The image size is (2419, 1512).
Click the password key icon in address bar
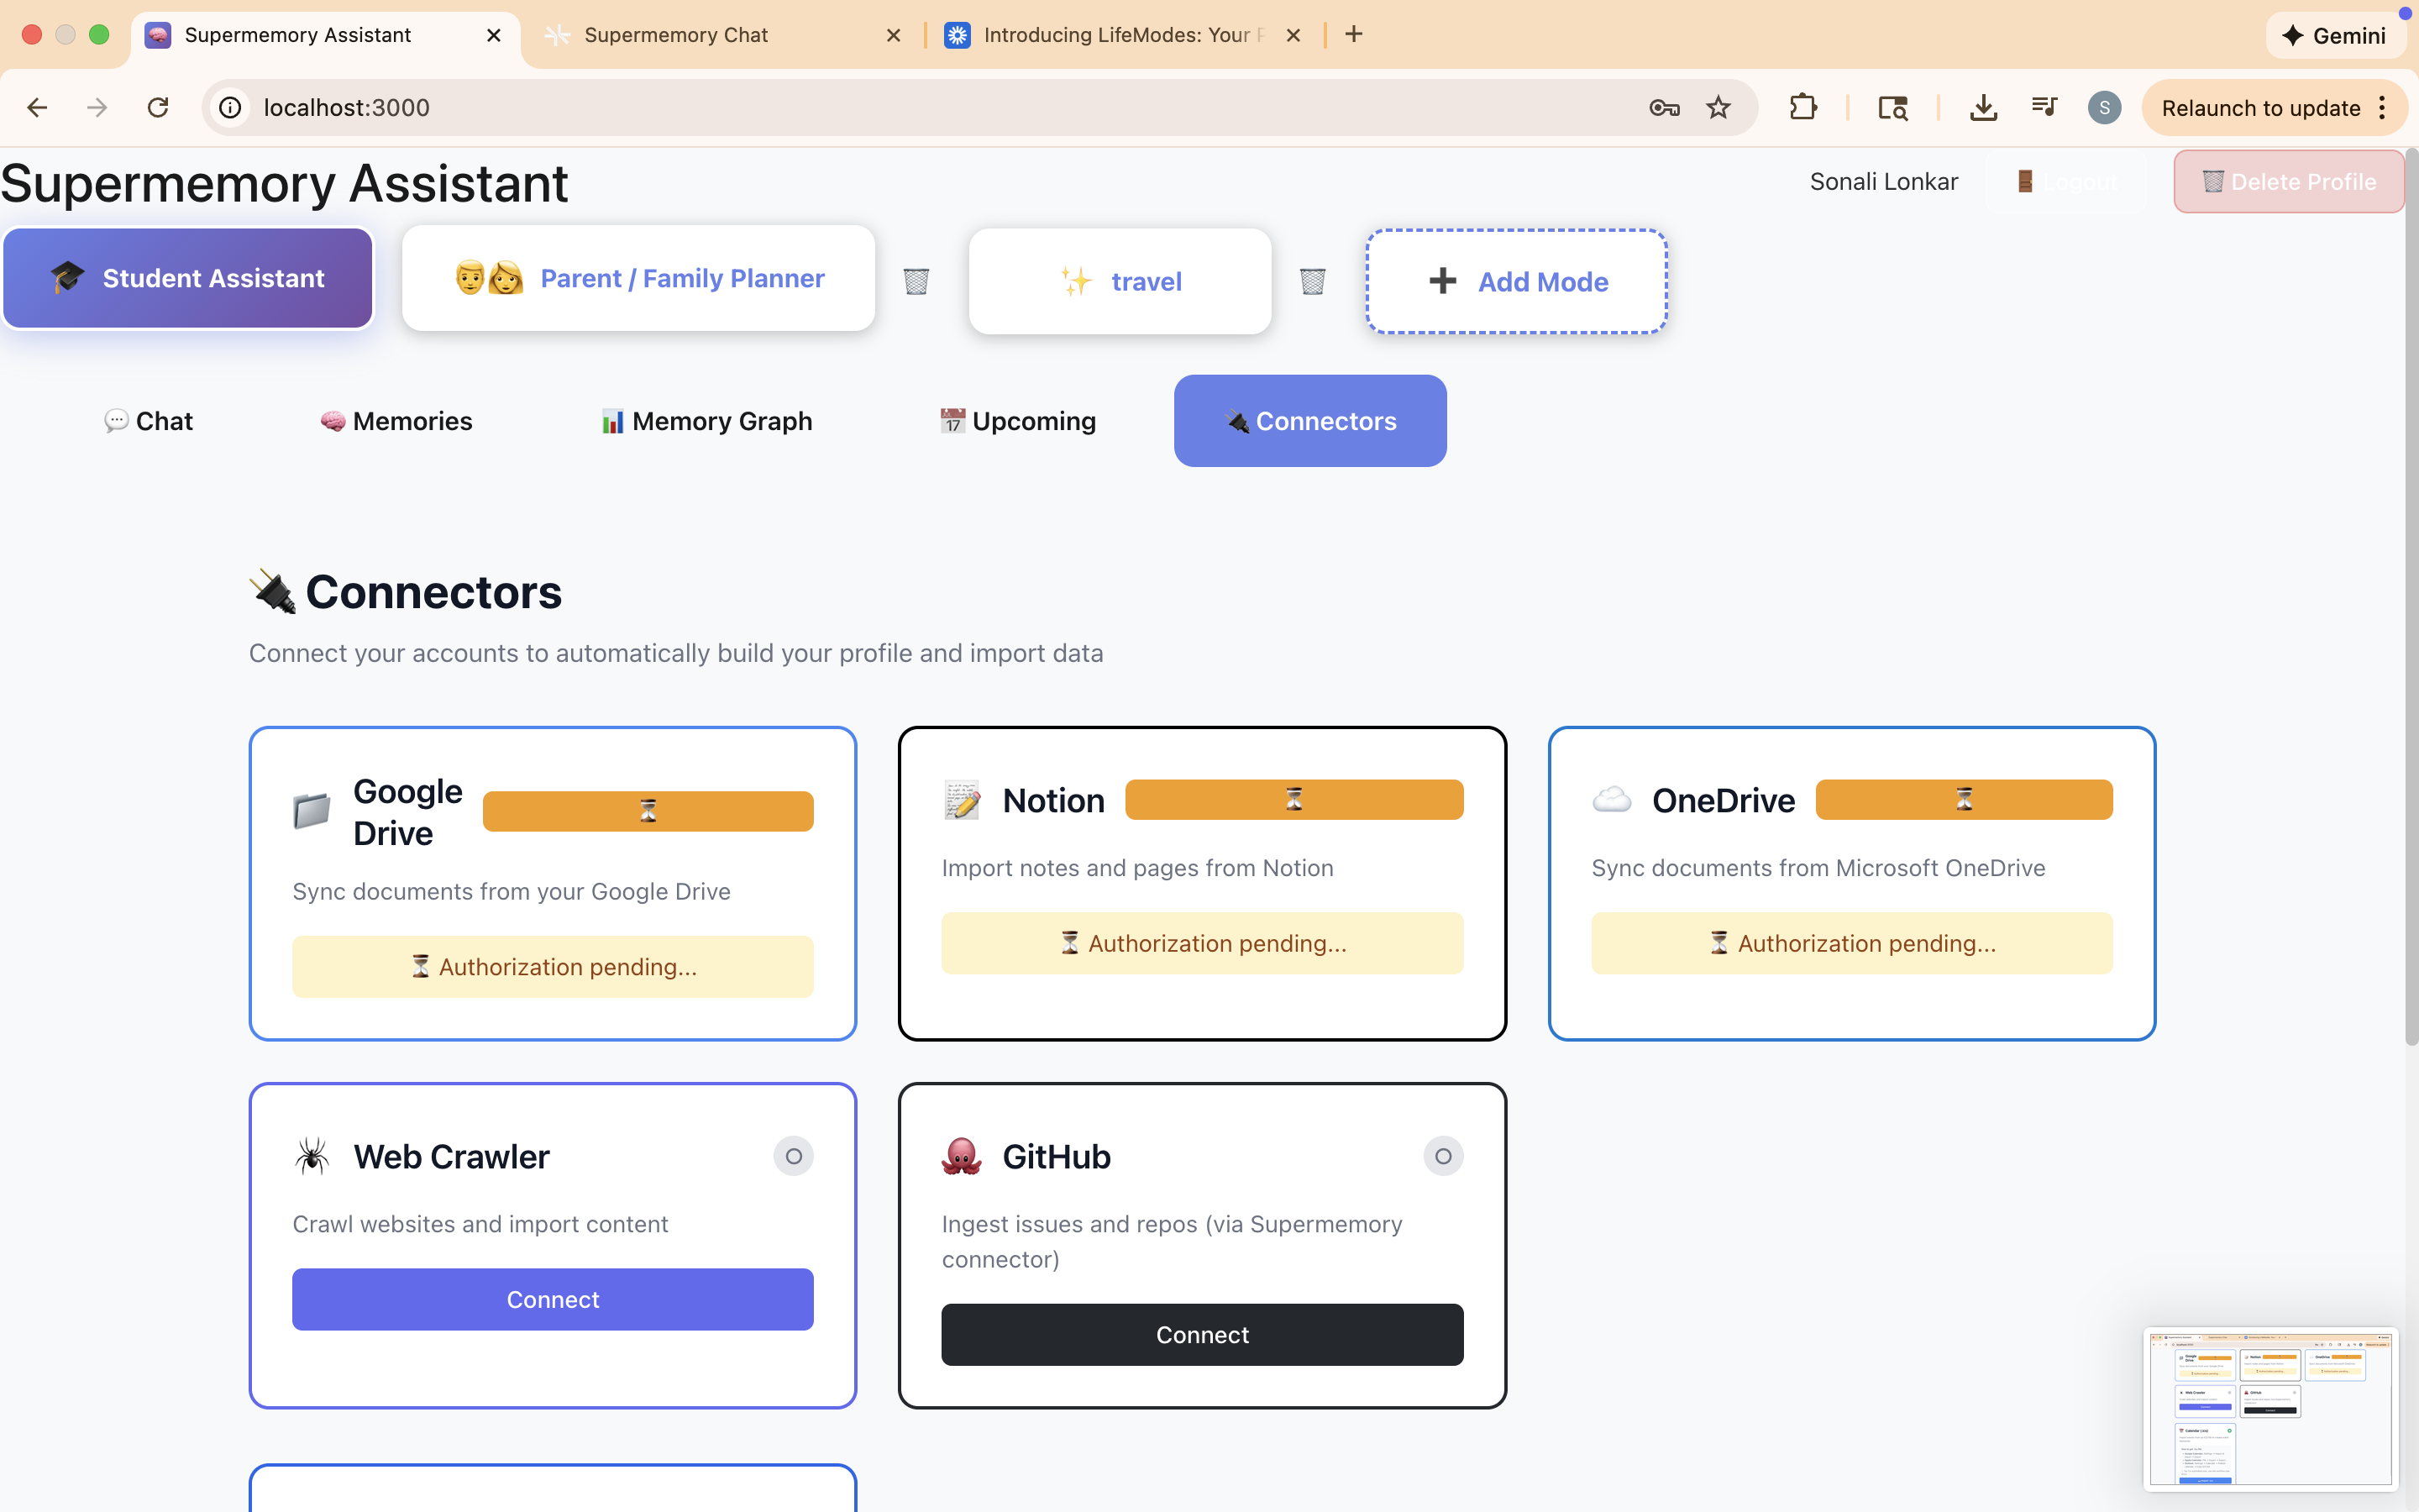1663,107
